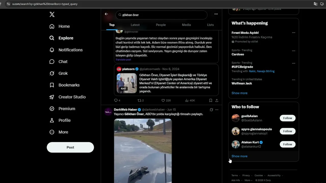Image resolution: width=326 pixels, height=183 pixels.
Task: Expand Show more under Who to follow
Action: [239, 156]
